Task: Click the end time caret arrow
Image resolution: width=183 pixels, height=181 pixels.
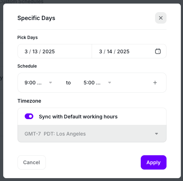Action: coord(110,83)
